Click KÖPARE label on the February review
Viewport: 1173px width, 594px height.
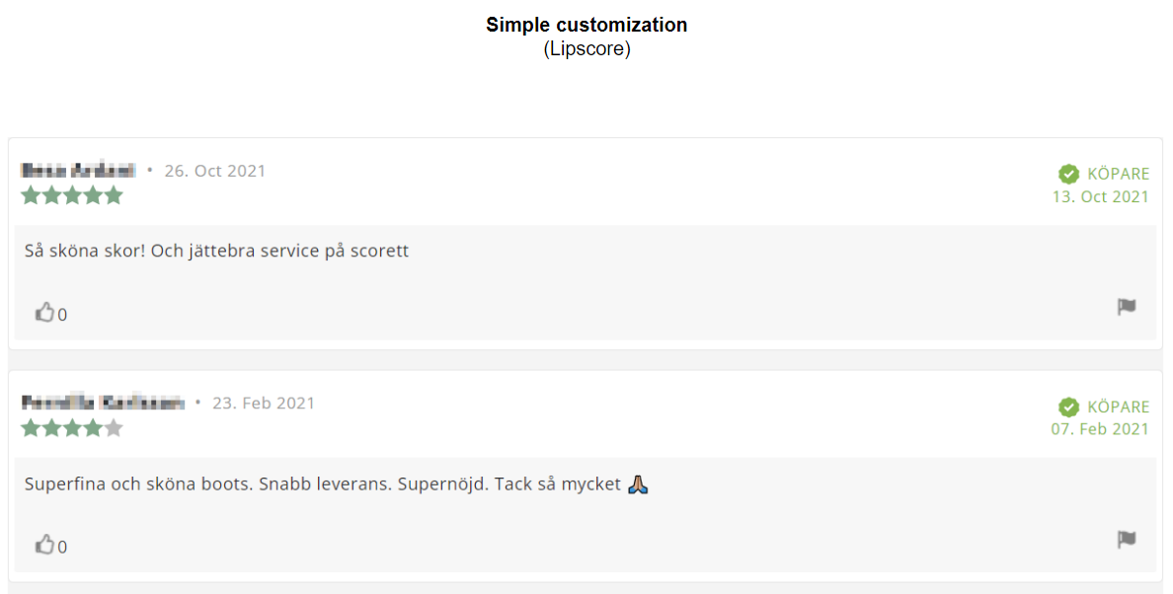[x=1118, y=407]
